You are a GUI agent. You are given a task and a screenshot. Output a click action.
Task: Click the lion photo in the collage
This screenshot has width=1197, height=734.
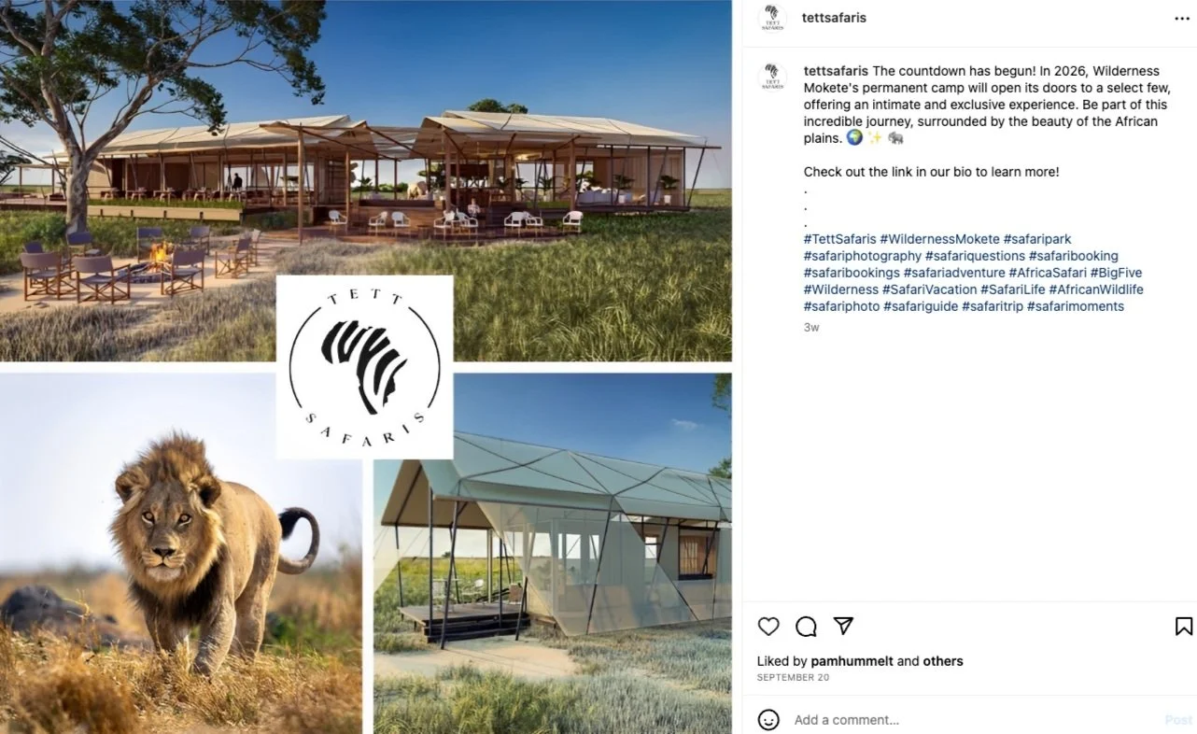click(x=181, y=553)
